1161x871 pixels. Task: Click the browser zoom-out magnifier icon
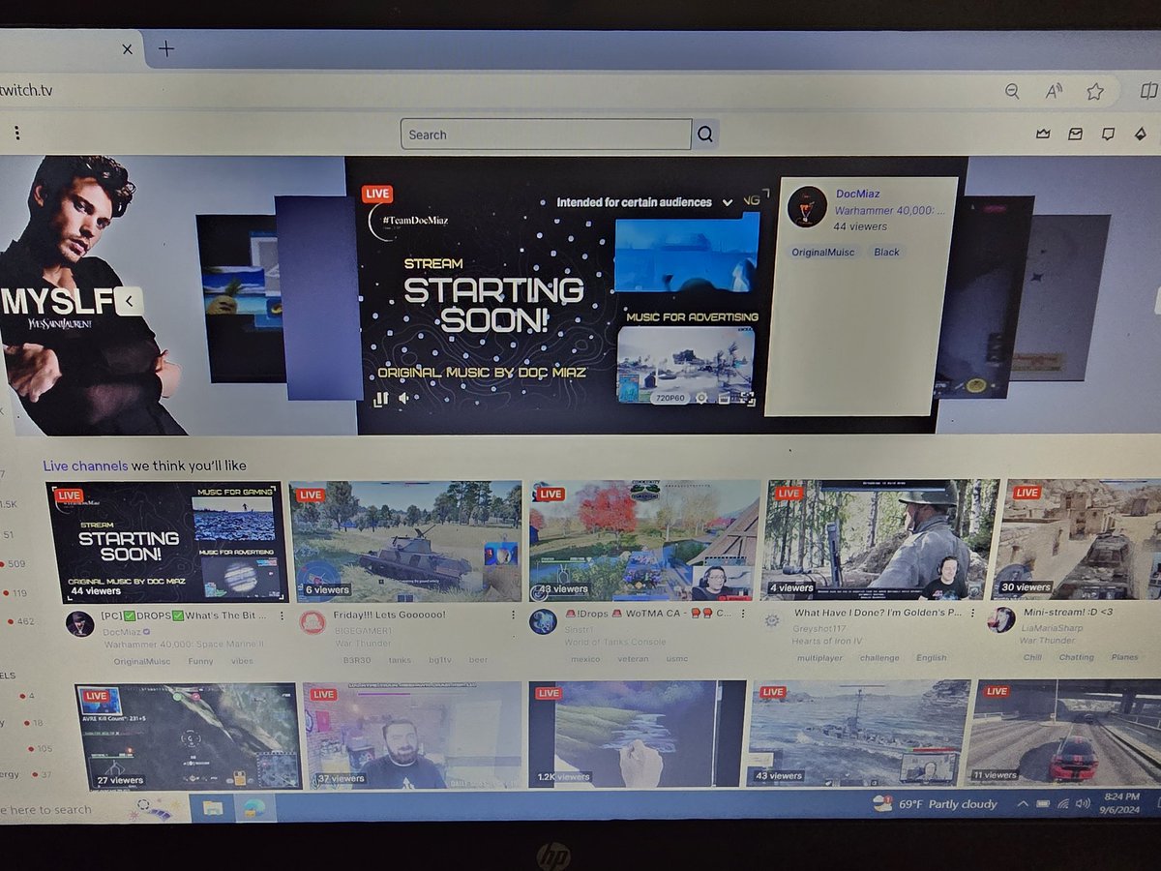pos(1012,91)
